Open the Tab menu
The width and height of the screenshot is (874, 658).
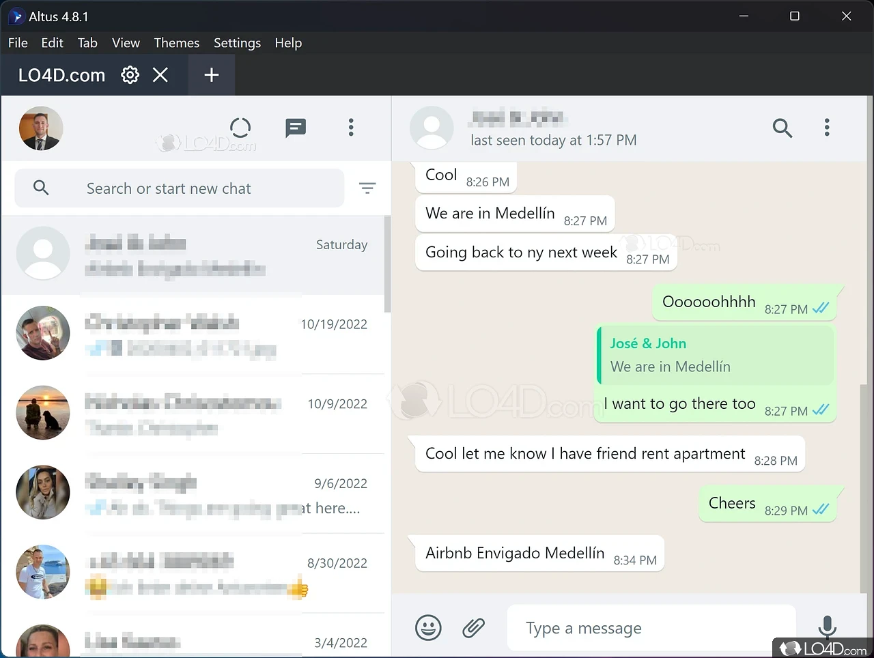point(87,43)
